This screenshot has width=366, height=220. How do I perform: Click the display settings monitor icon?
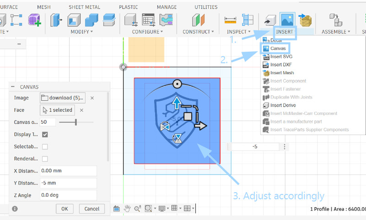(x=162, y=208)
